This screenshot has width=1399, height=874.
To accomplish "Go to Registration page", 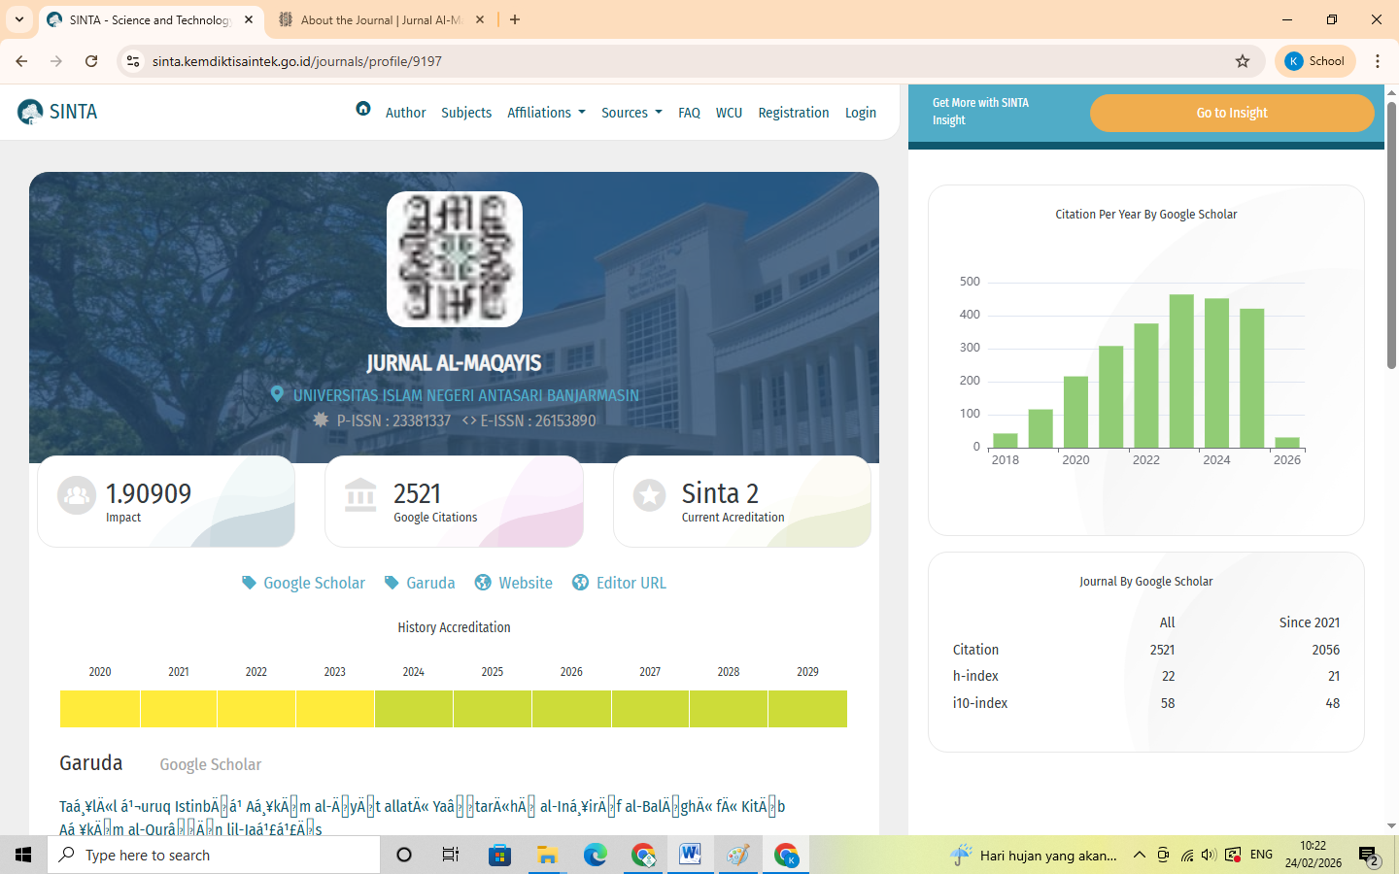I will 794,113.
